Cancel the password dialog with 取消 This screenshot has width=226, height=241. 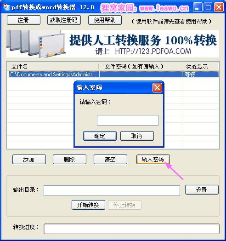[137, 136]
